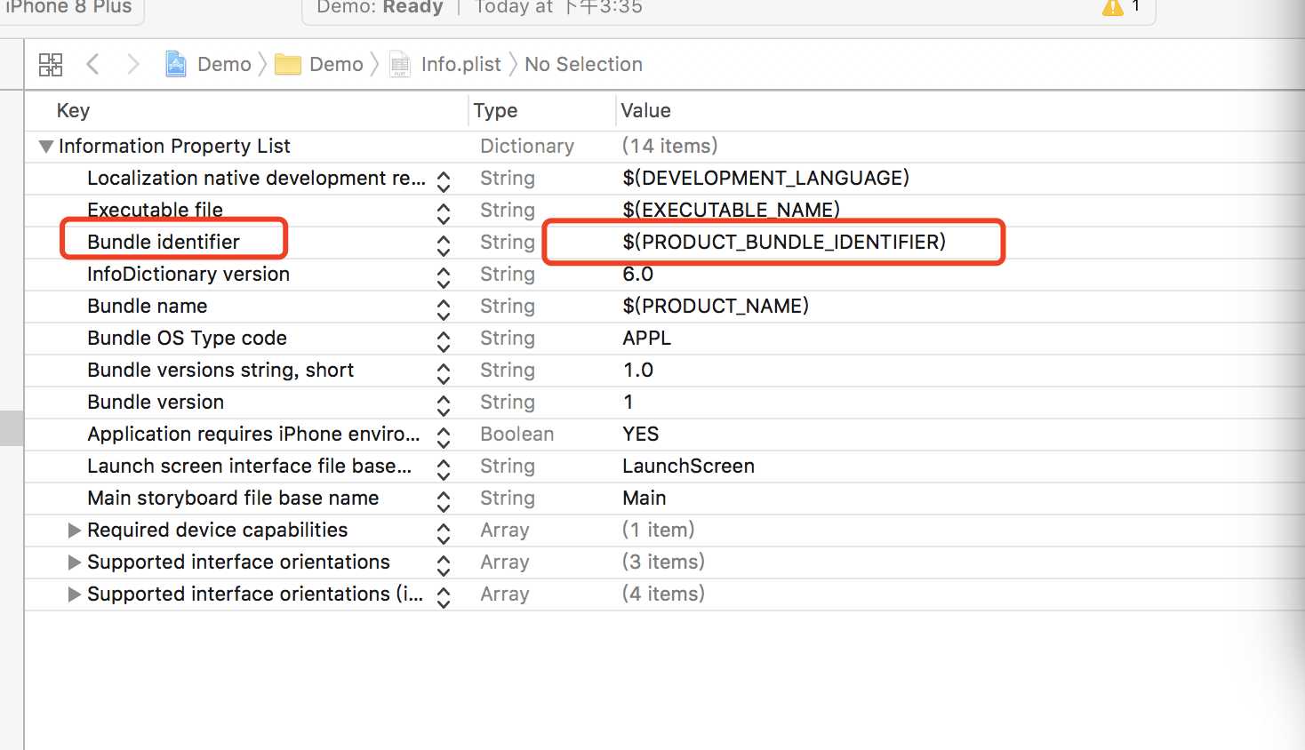Expand Required device capabilities array
Image resolution: width=1305 pixels, height=750 pixels.
pos(75,531)
